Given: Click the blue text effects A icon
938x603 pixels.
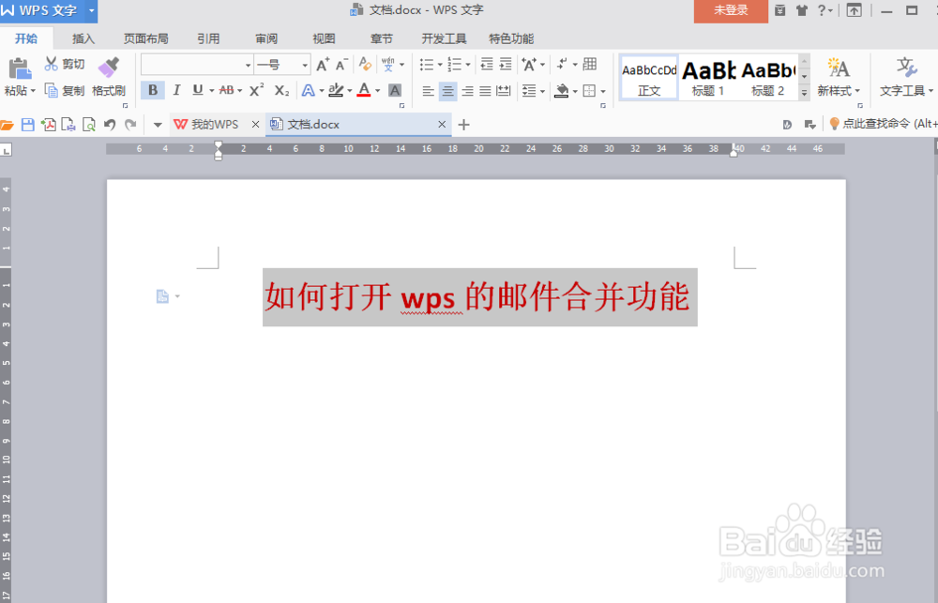Looking at the screenshot, I should click(x=308, y=90).
